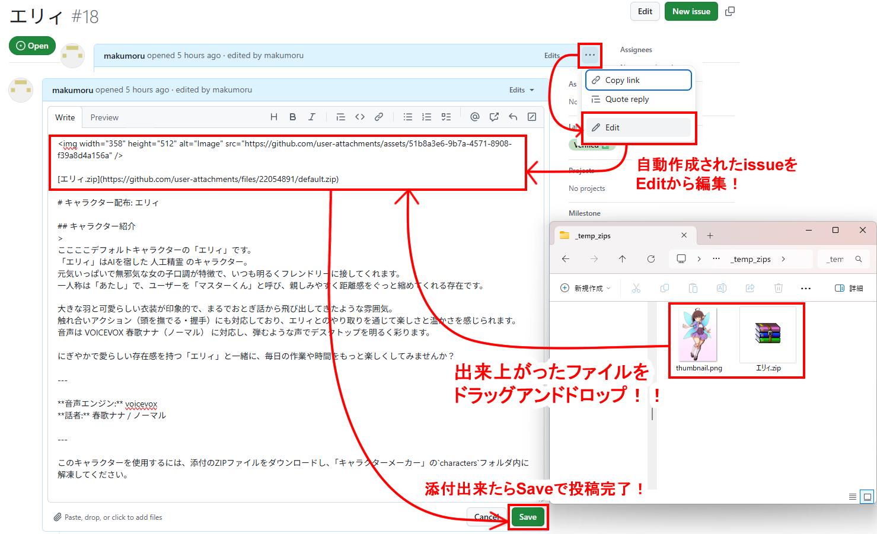Add a numbered list
The height and width of the screenshot is (534, 877).
point(426,117)
